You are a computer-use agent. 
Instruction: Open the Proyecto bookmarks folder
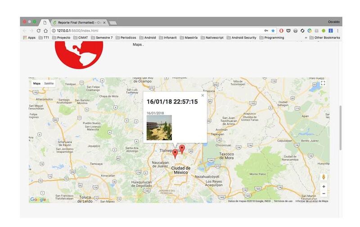click(61, 38)
